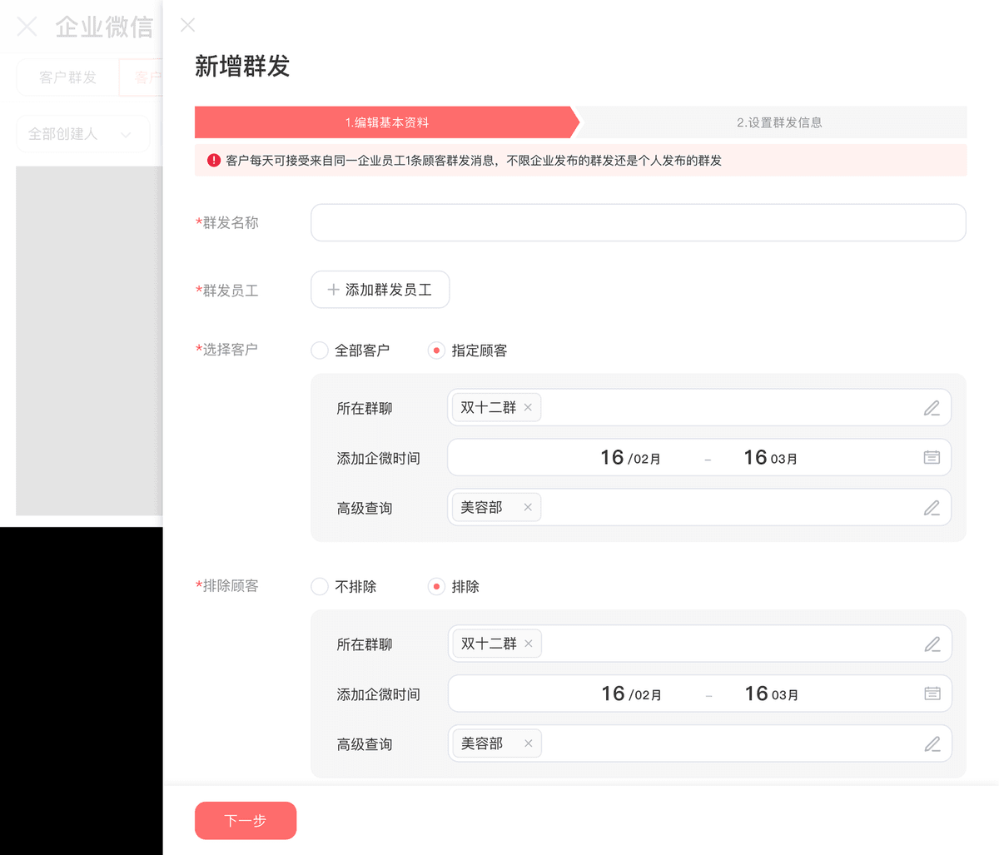Click end date 16 03月 under 排除顾客

tap(771, 694)
